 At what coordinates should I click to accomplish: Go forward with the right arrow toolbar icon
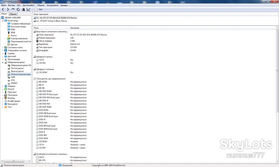click(x=8, y=10)
